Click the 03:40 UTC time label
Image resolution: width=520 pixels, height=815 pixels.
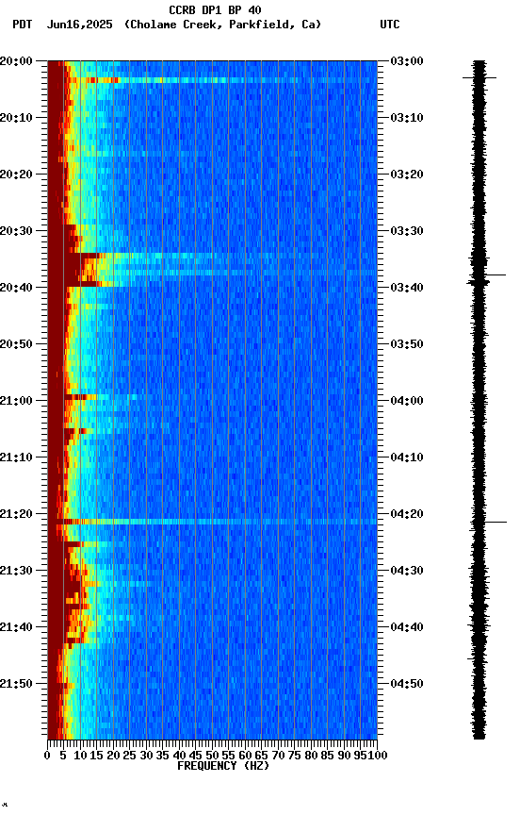click(407, 288)
